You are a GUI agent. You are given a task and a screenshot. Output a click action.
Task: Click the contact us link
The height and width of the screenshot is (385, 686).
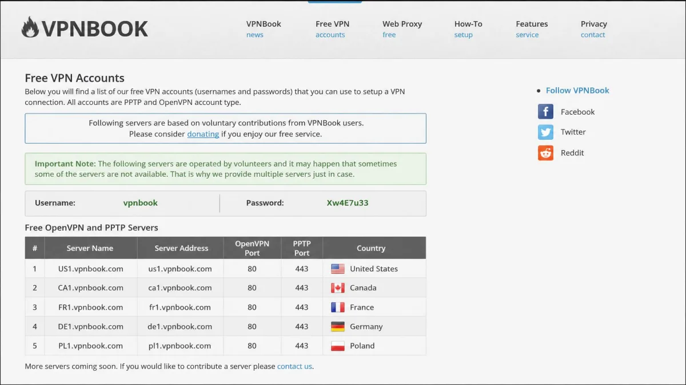[x=294, y=366]
